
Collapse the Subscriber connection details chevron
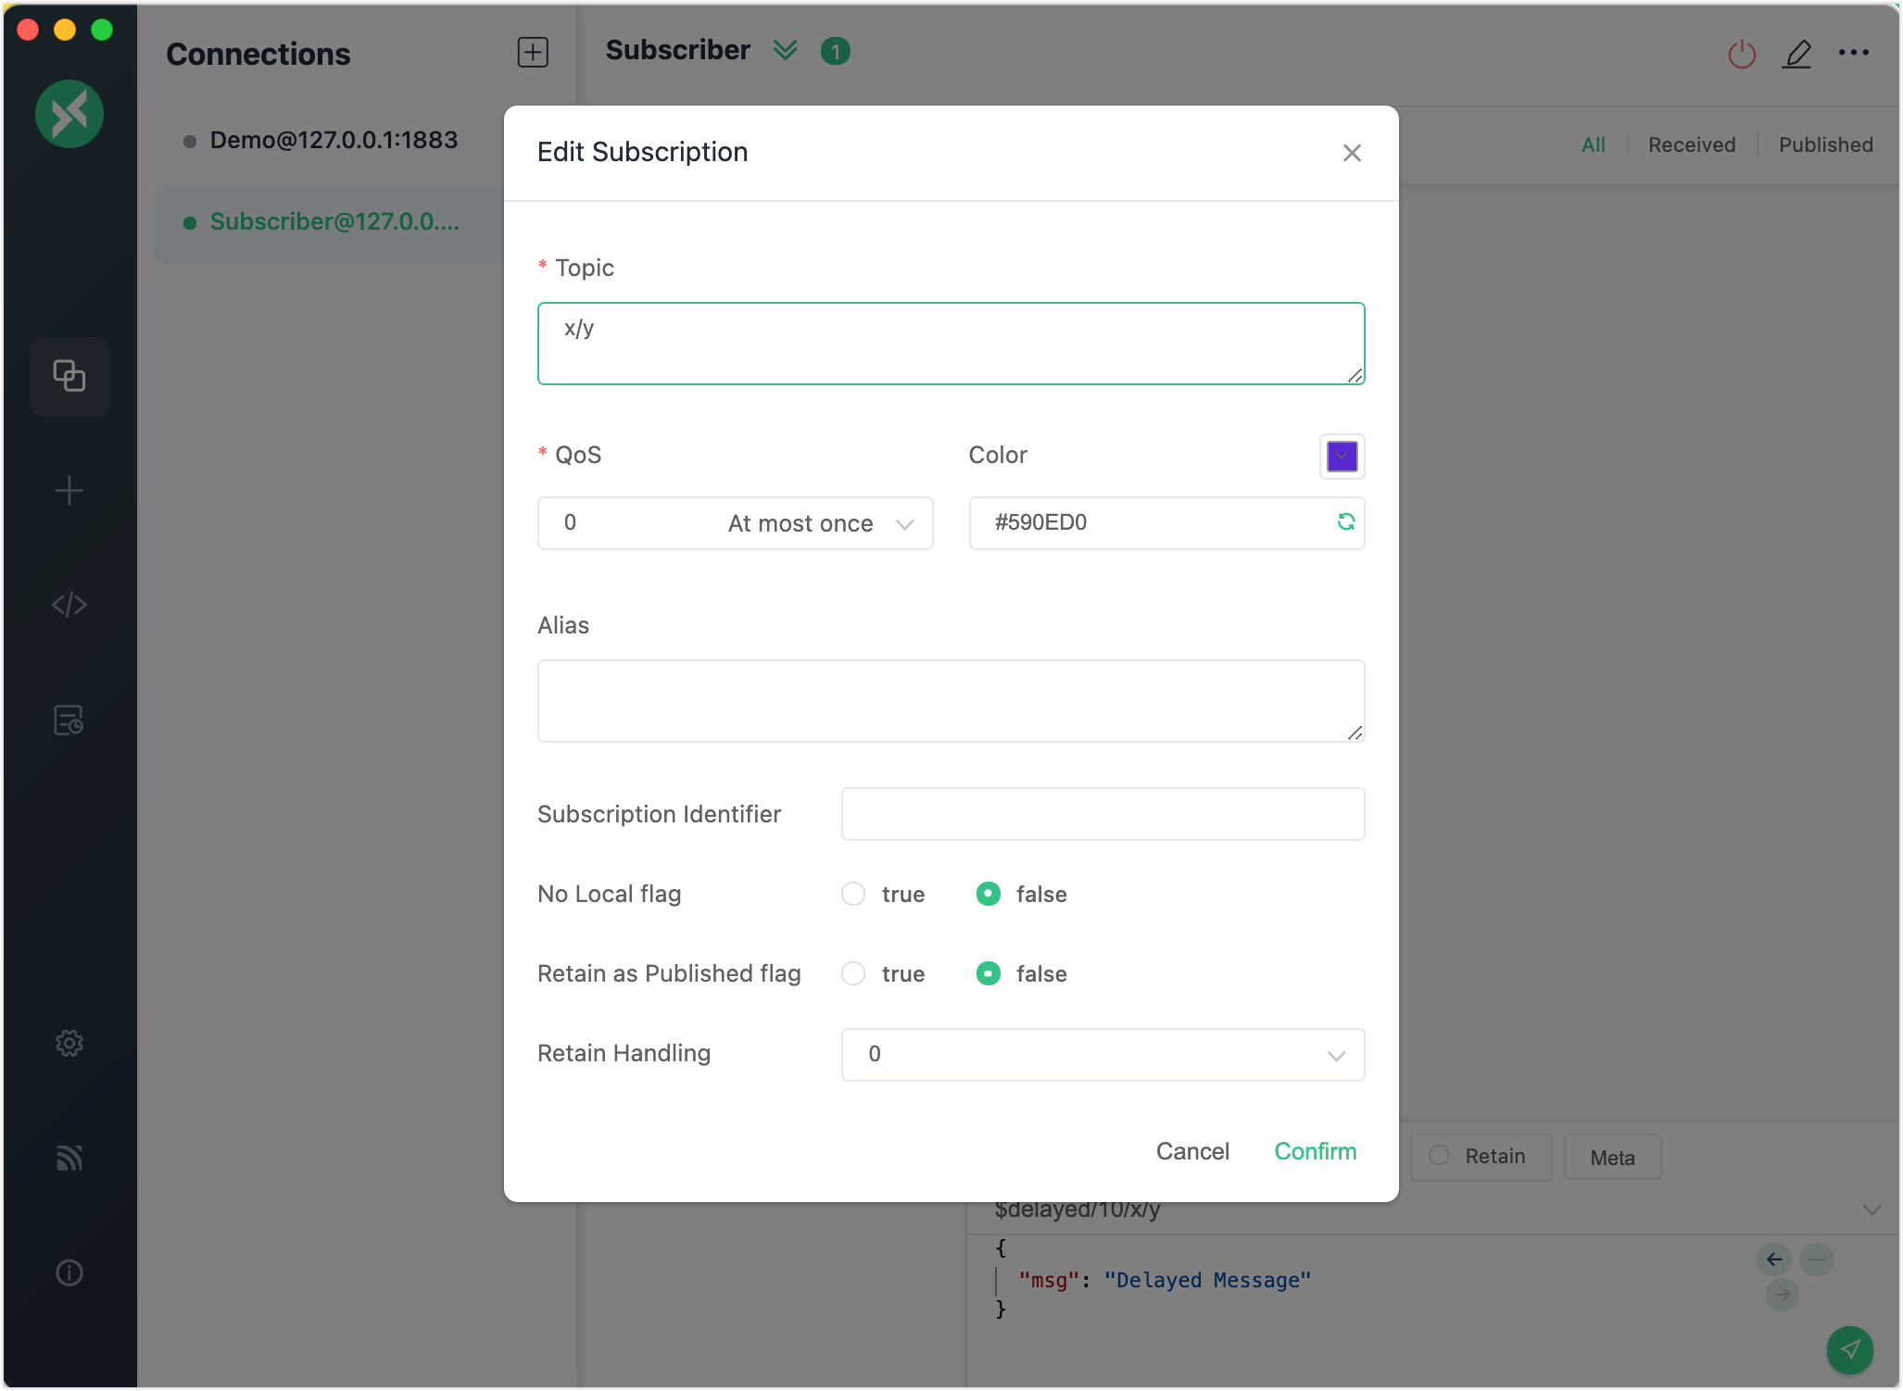786,50
